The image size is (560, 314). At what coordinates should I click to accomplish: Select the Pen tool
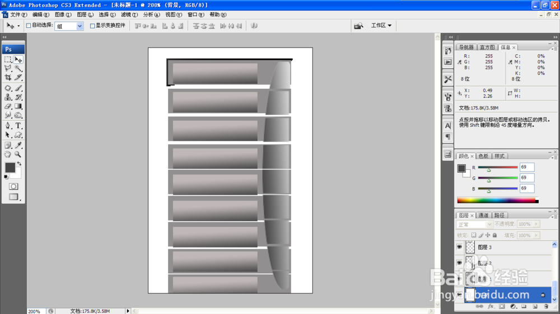8,126
